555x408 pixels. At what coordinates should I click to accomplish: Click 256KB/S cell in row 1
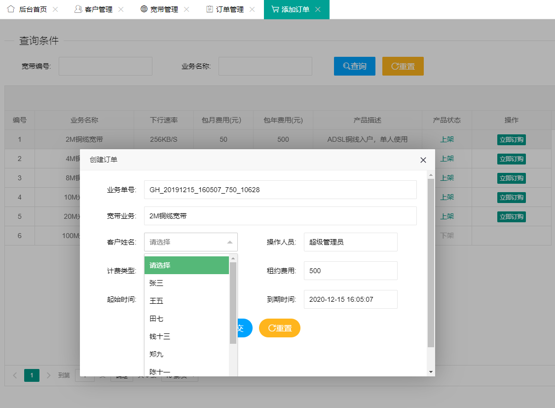pyautogui.click(x=163, y=139)
